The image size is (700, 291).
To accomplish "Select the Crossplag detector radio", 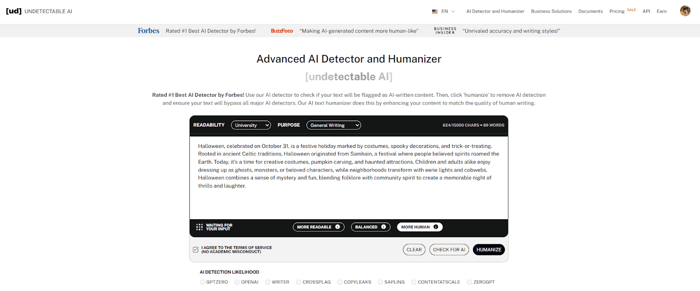I will point(298,282).
